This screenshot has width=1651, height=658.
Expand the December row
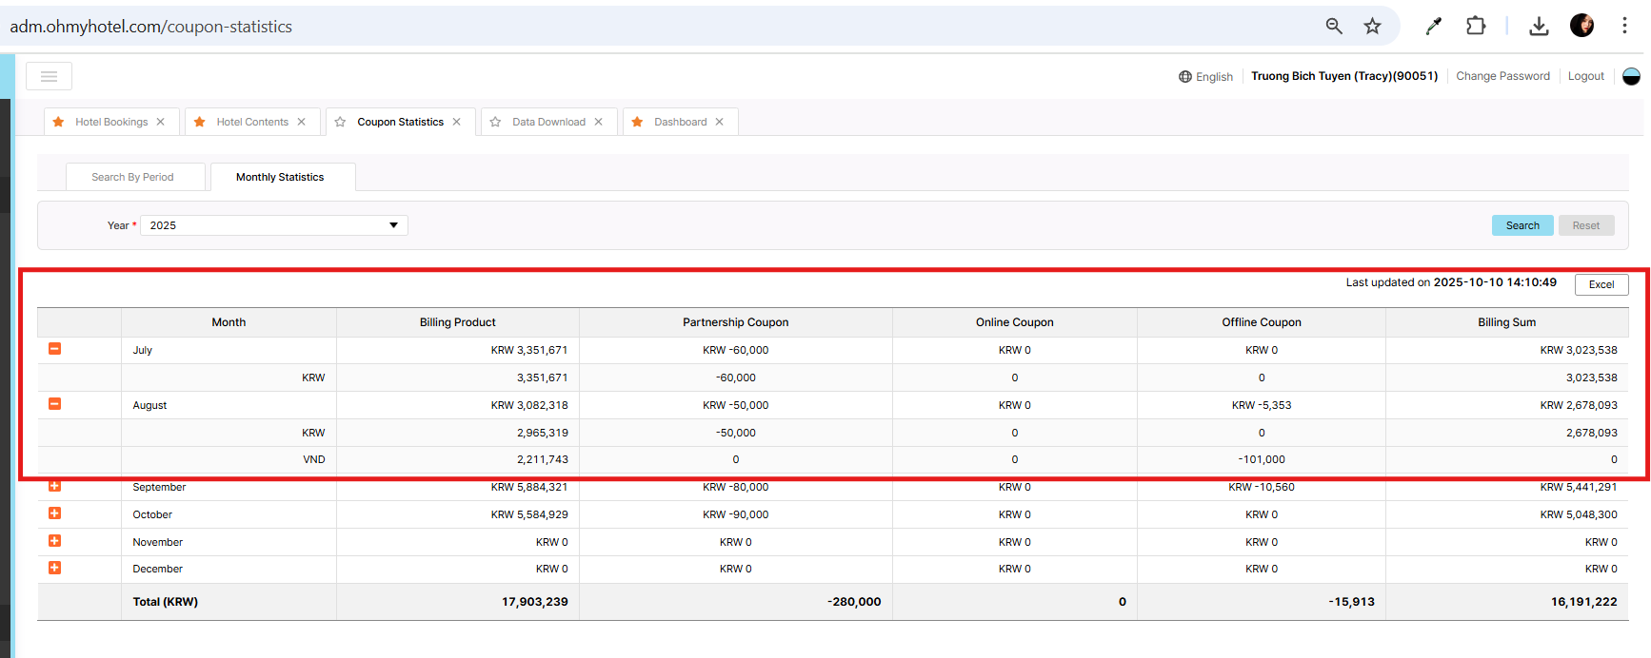coord(54,568)
